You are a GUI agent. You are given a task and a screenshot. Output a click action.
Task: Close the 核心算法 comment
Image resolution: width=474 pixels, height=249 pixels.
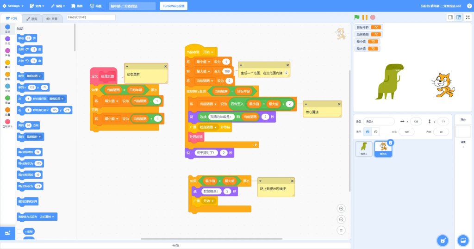click(x=339, y=104)
